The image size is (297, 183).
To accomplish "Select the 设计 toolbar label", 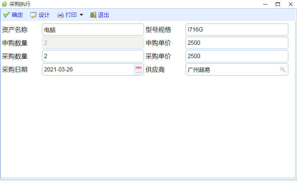I will (x=44, y=15).
